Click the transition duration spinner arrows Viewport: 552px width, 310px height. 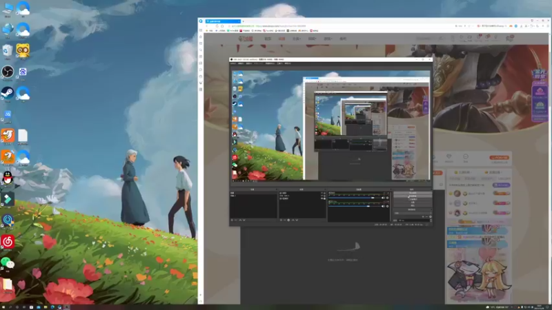(x=431, y=220)
